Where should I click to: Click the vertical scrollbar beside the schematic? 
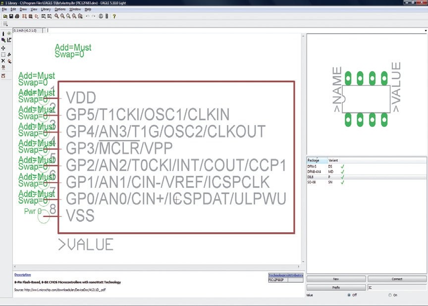(303, 149)
